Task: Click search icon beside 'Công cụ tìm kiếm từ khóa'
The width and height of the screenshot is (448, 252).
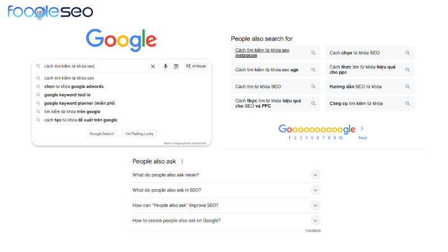Action: click(408, 104)
